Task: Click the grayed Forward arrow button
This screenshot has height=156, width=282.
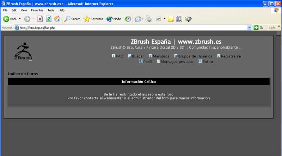Action: click(27, 19)
